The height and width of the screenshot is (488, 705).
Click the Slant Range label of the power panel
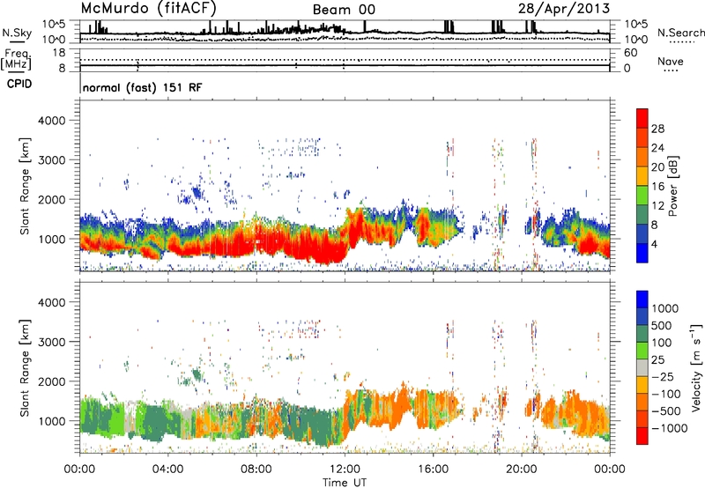tap(25, 186)
